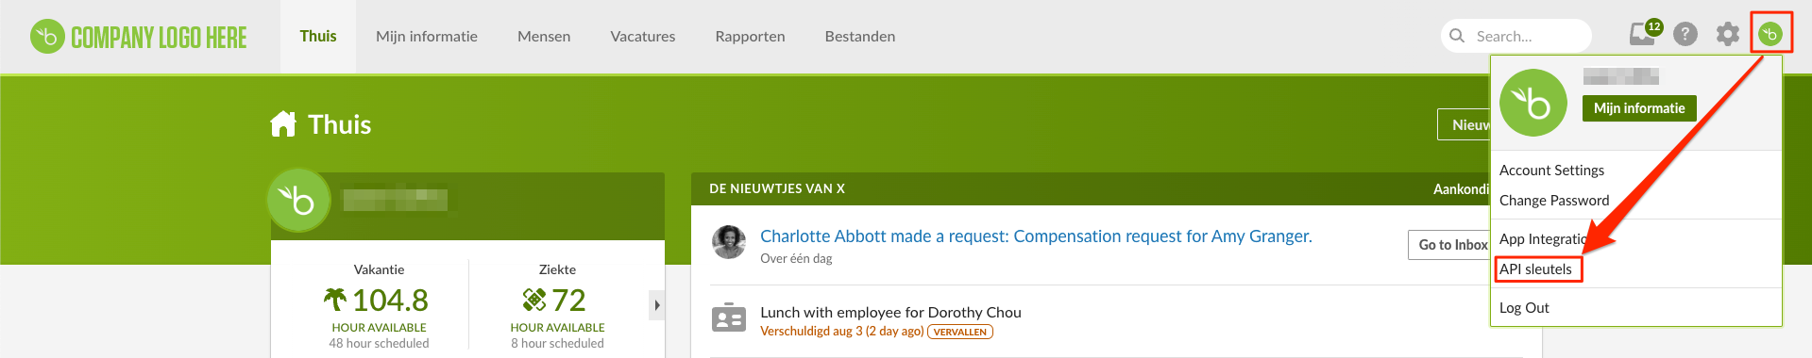The width and height of the screenshot is (1812, 358).
Task: Switch to the Mijn informatie tab
Action: coord(427,37)
